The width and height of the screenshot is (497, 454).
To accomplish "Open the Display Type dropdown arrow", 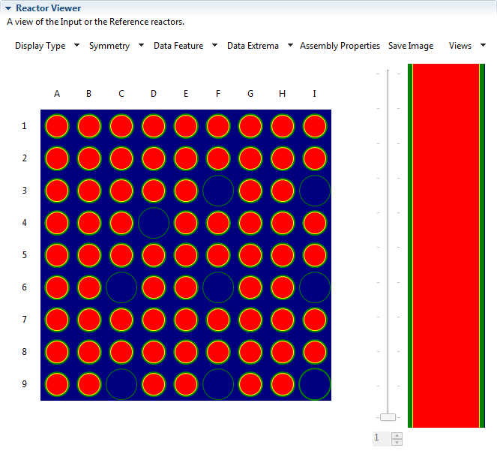I will click(76, 45).
